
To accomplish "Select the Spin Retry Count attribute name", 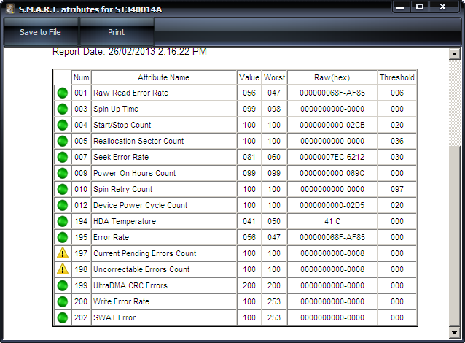I will (x=122, y=189).
